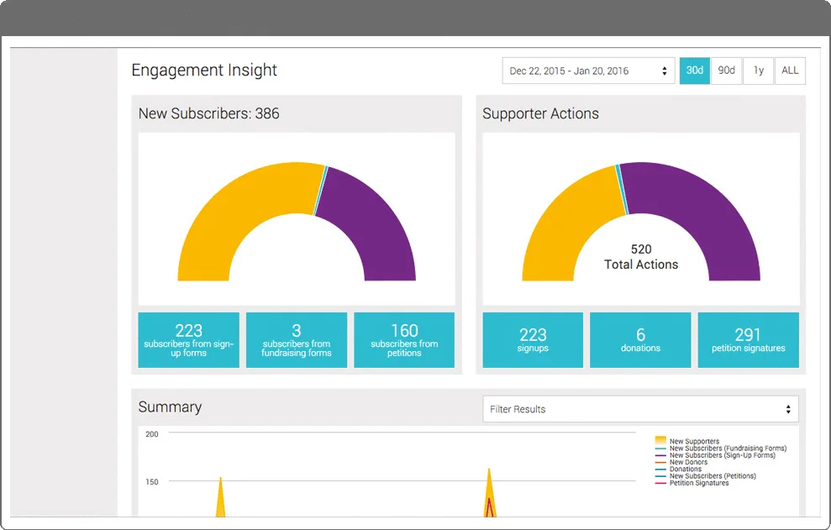Toggle the New Donors legend entry

point(681,462)
